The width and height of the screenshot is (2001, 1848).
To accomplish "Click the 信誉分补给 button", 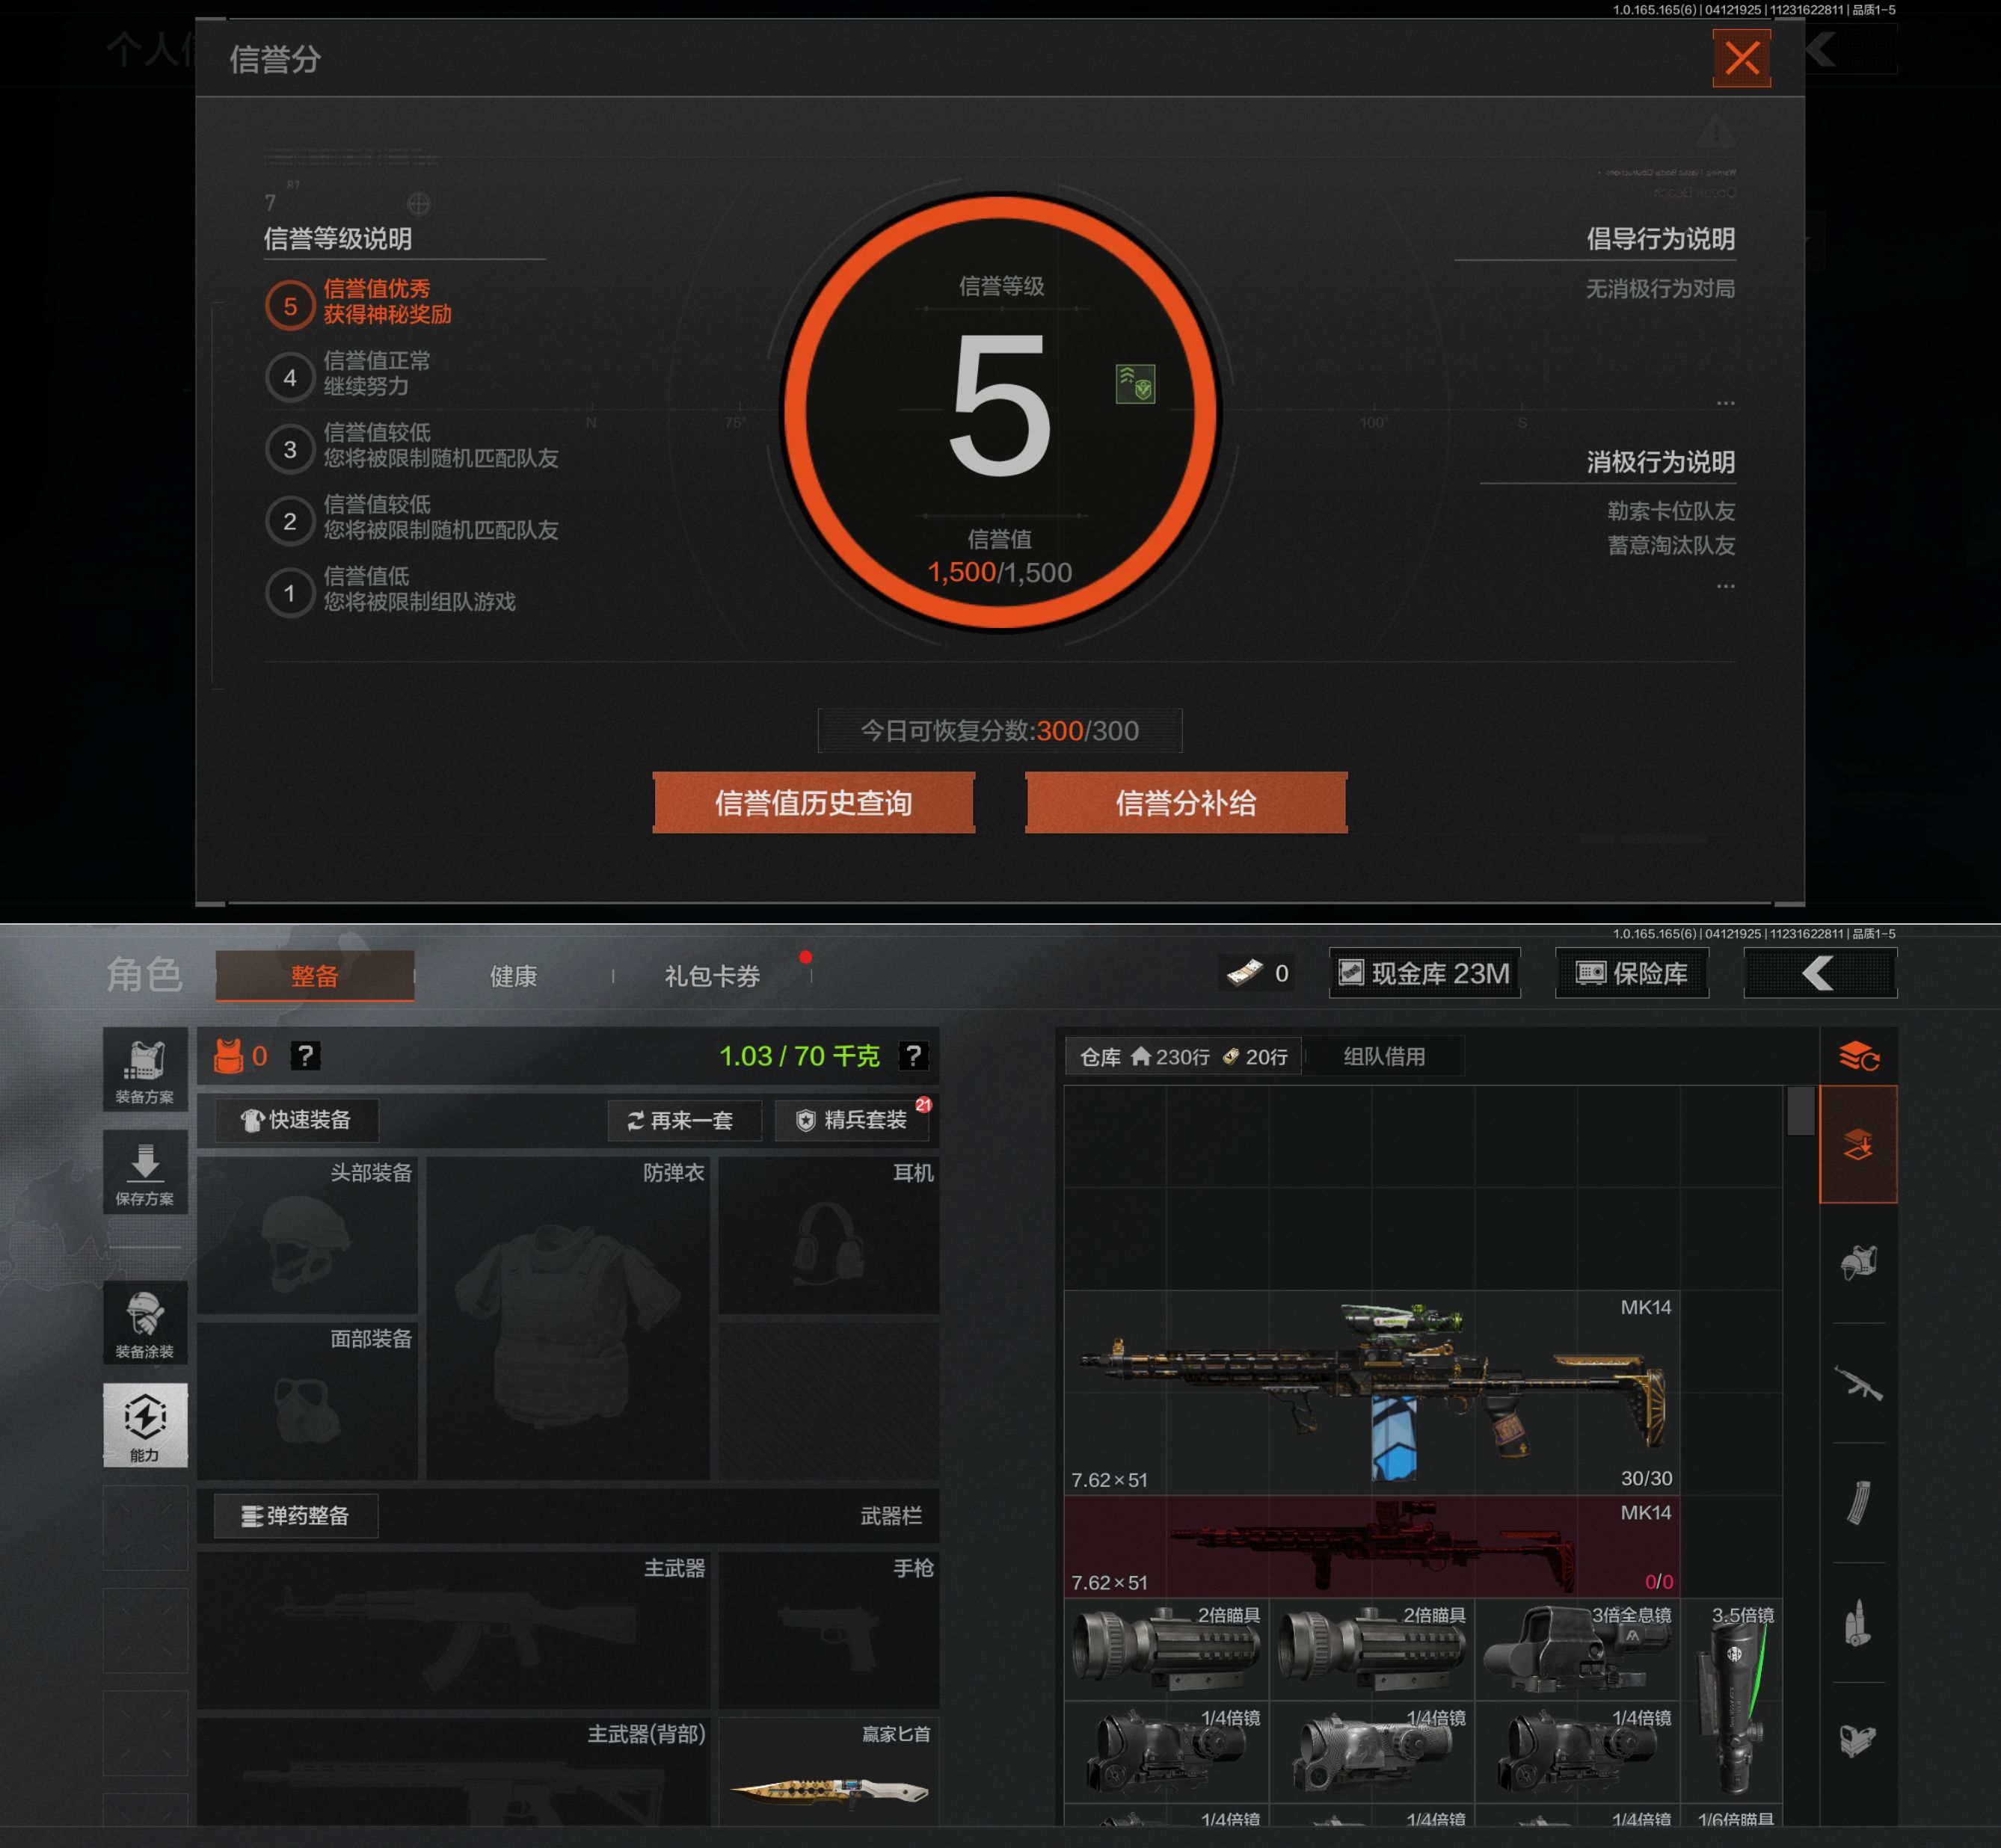I will point(1186,803).
